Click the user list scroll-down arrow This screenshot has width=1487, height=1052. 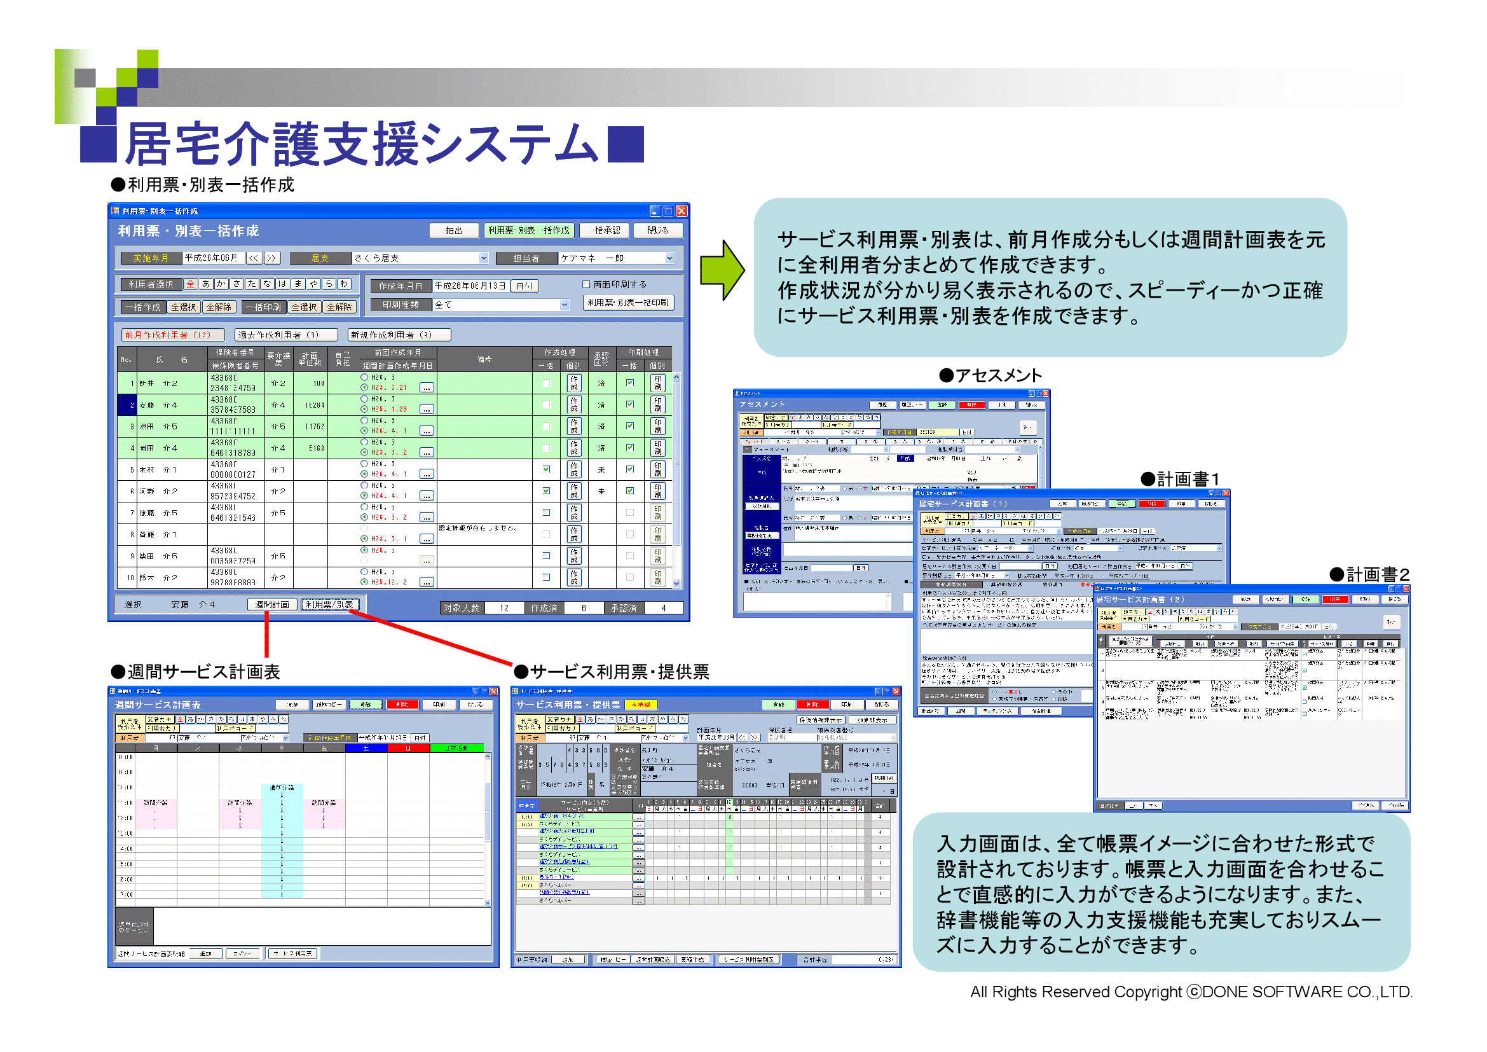pos(677,584)
